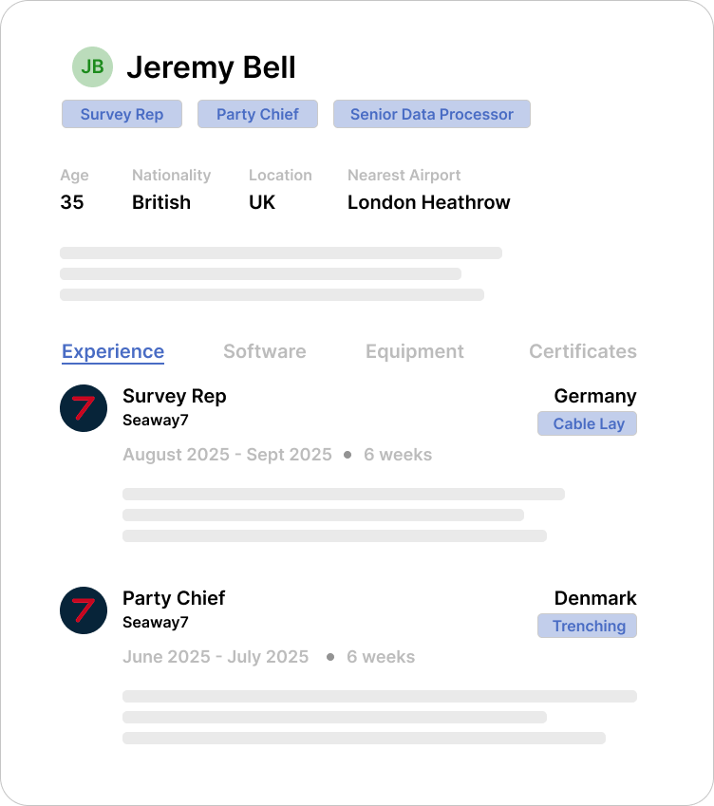Click the Survey Rep job title
This screenshot has width=714, height=806.
(175, 396)
